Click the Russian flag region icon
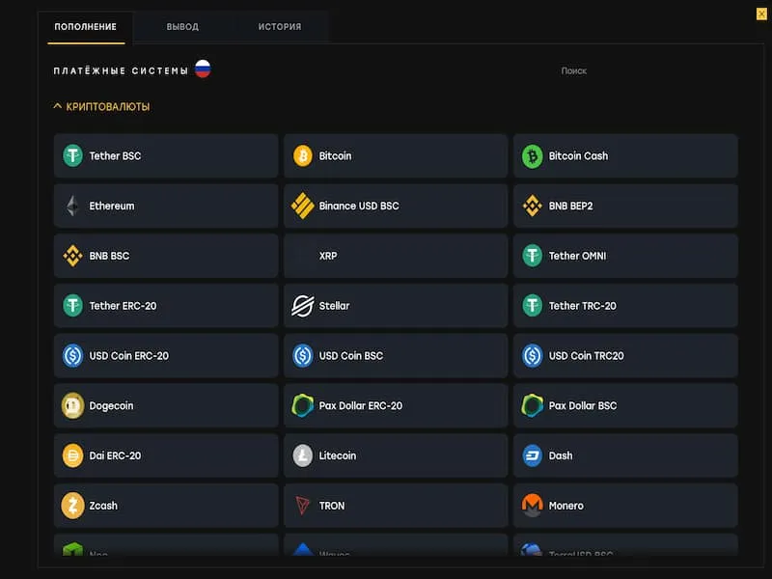The height and width of the screenshot is (579, 772). [203, 69]
